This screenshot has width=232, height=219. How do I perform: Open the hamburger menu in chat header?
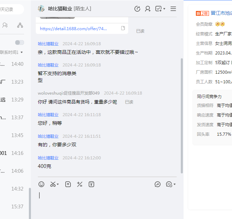(173, 9)
